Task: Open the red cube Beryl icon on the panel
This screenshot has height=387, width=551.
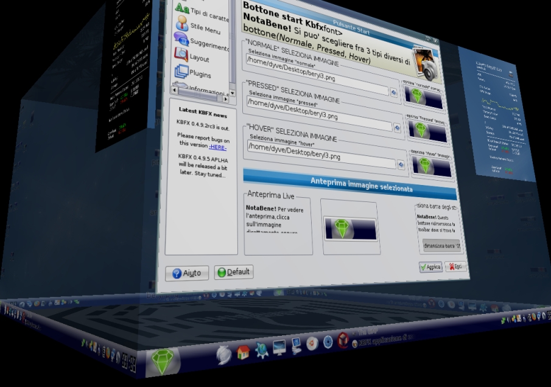Action: click(343, 340)
